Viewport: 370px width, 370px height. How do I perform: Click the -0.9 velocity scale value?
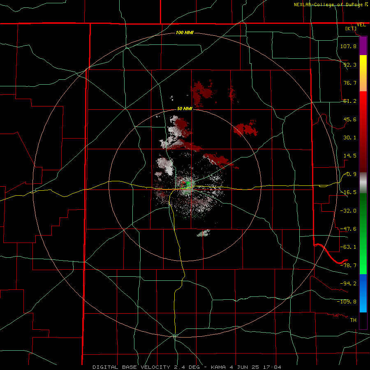tap(350, 174)
